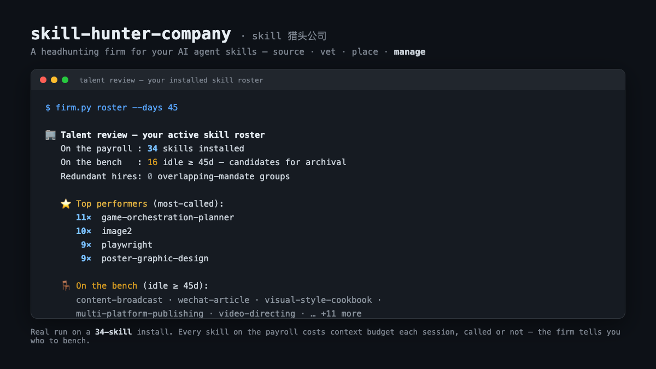Click the red close dot in terminal header
This screenshot has width=656, height=369.
(43, 80)
